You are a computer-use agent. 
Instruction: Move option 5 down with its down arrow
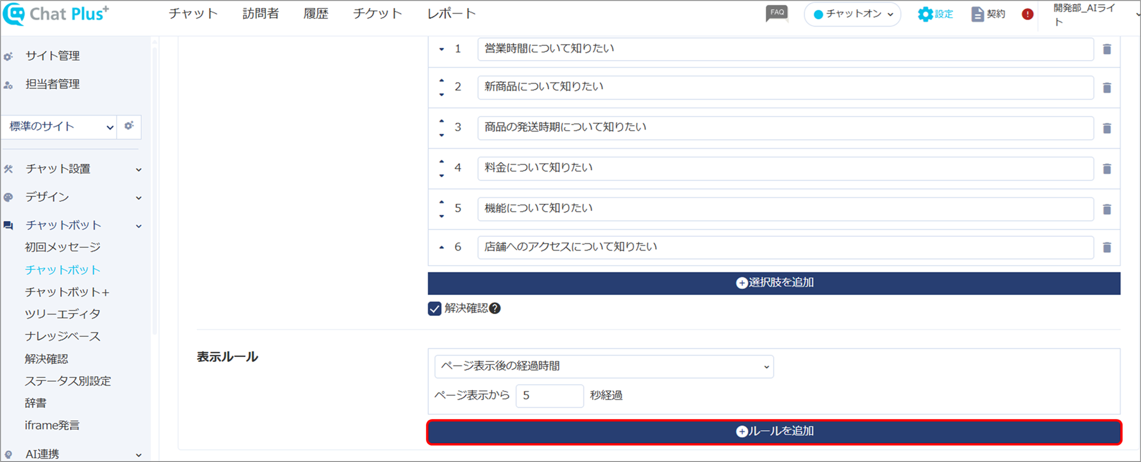click(x=442, y=216)
